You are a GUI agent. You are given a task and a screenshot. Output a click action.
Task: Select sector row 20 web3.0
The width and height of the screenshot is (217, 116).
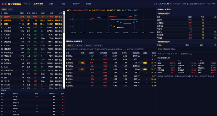pyautogui.click(x=31, y=85)
